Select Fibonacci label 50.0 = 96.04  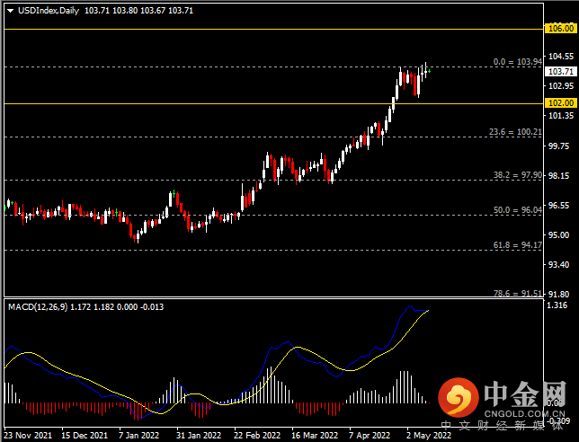[x=518, y=210]
